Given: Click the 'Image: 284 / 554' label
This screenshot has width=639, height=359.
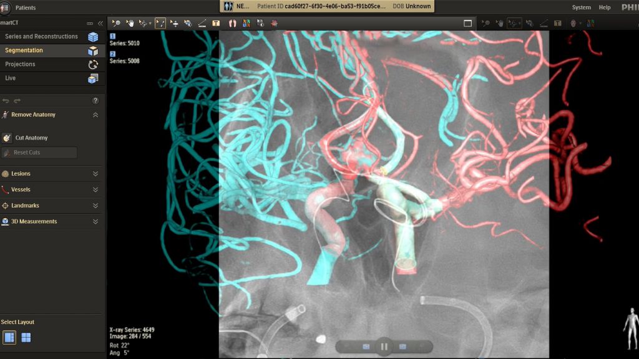Looking at the screenshot, I should tap(130, 336).
